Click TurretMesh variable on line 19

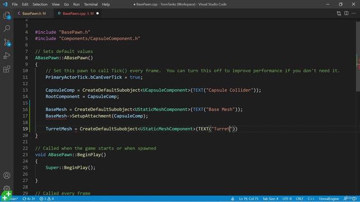tap(58, 129)
